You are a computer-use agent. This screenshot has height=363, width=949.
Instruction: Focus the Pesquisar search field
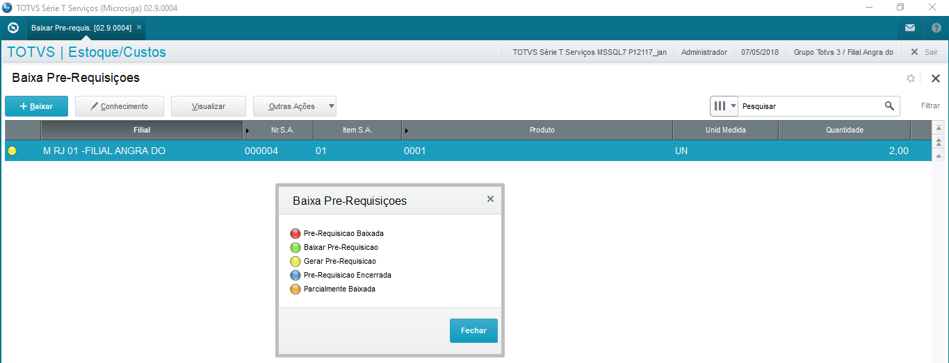(x=810, y=106)
